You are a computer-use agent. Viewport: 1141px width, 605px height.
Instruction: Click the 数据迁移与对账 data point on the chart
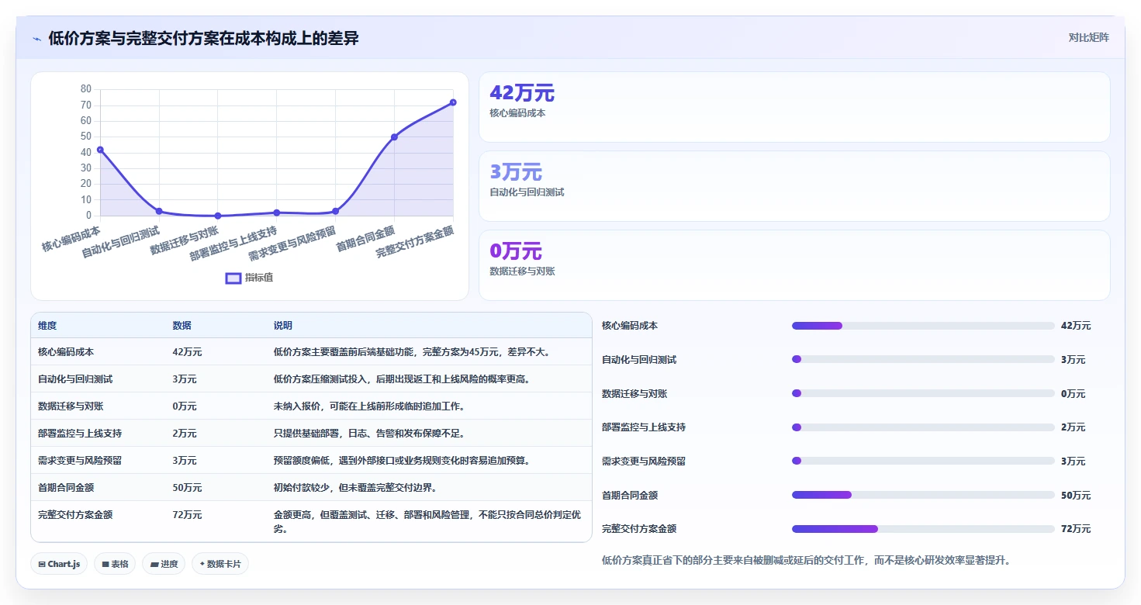point(218,216)
